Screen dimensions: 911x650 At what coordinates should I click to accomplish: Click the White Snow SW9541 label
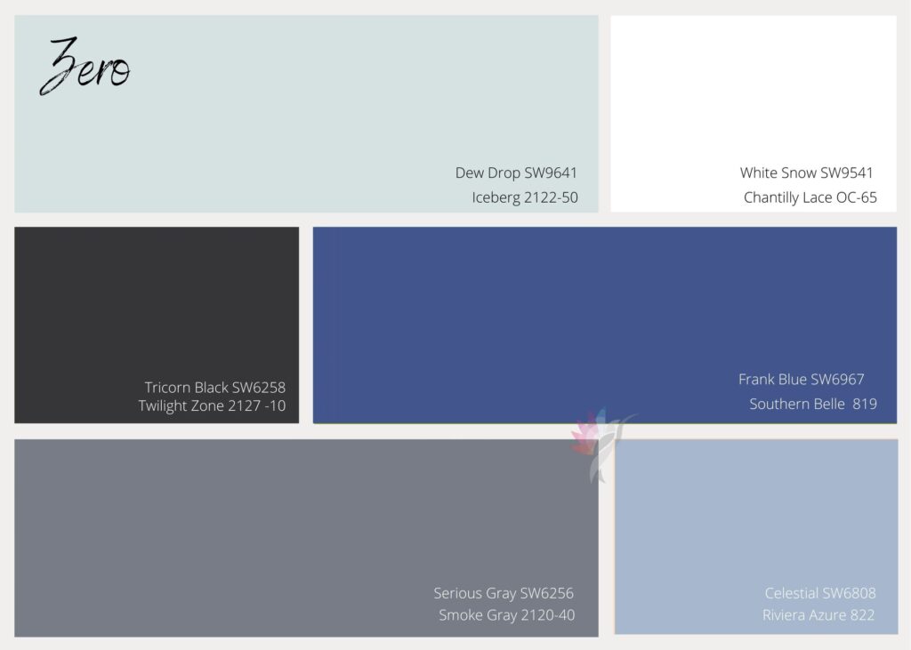click(806, 173)
